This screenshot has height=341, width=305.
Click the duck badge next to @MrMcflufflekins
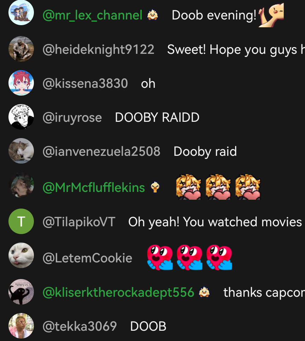[155, 187]
